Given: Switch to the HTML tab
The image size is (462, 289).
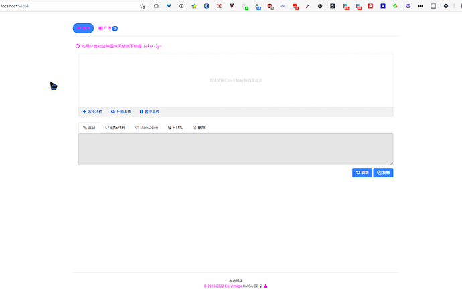Looking at the screenshot, I should [175, 127].
